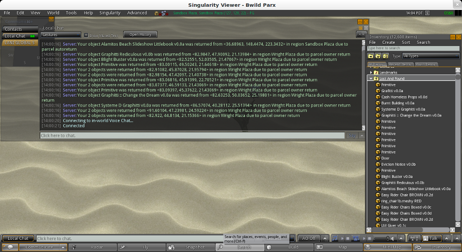The image size is (462, 252).
Task: Click the chat bubble icon in the bottom toolbar
Action: point(10,247)
